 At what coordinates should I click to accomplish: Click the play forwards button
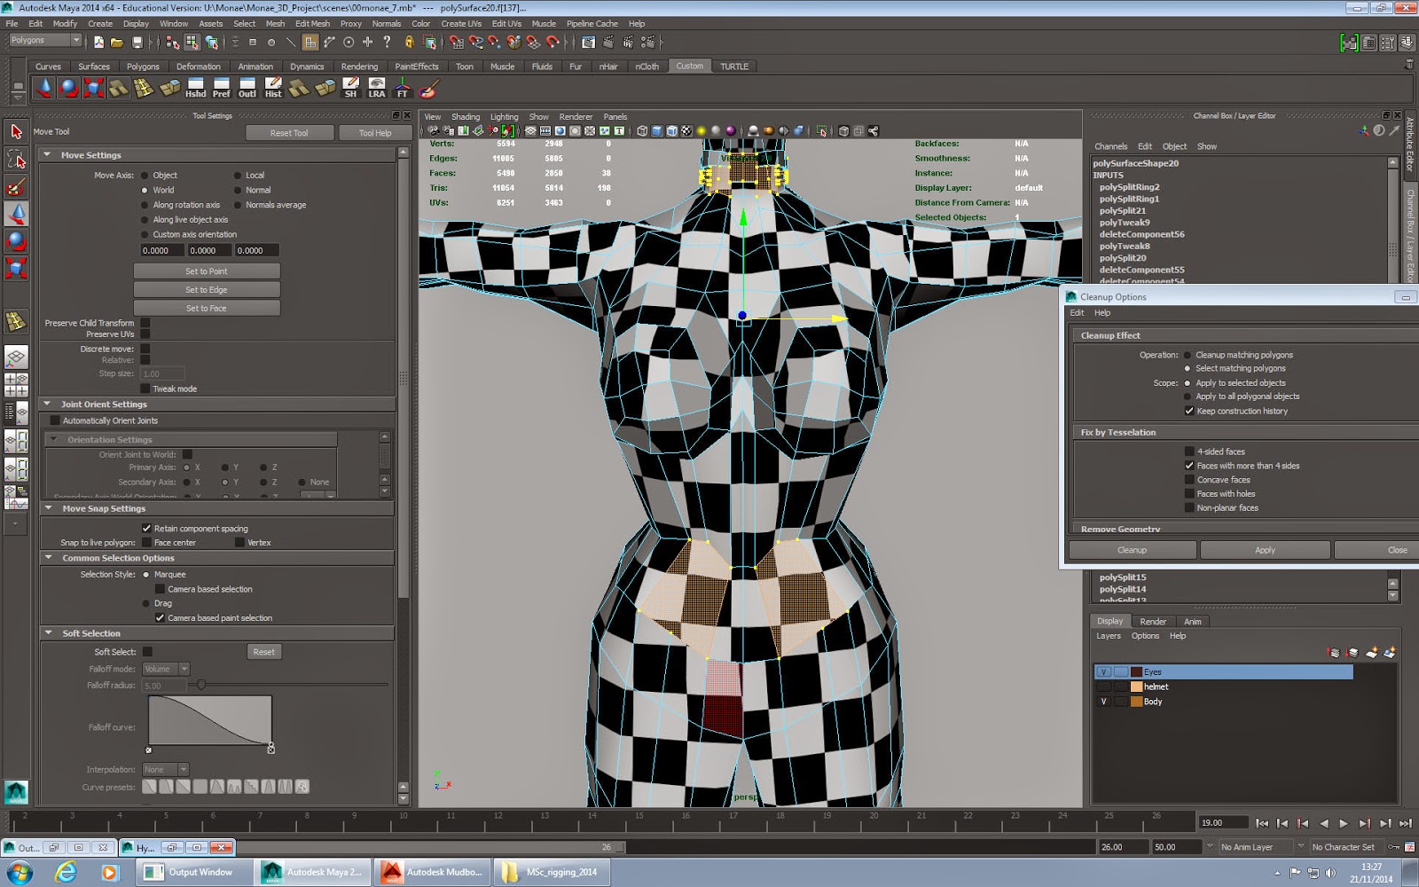click(1344, 823)
